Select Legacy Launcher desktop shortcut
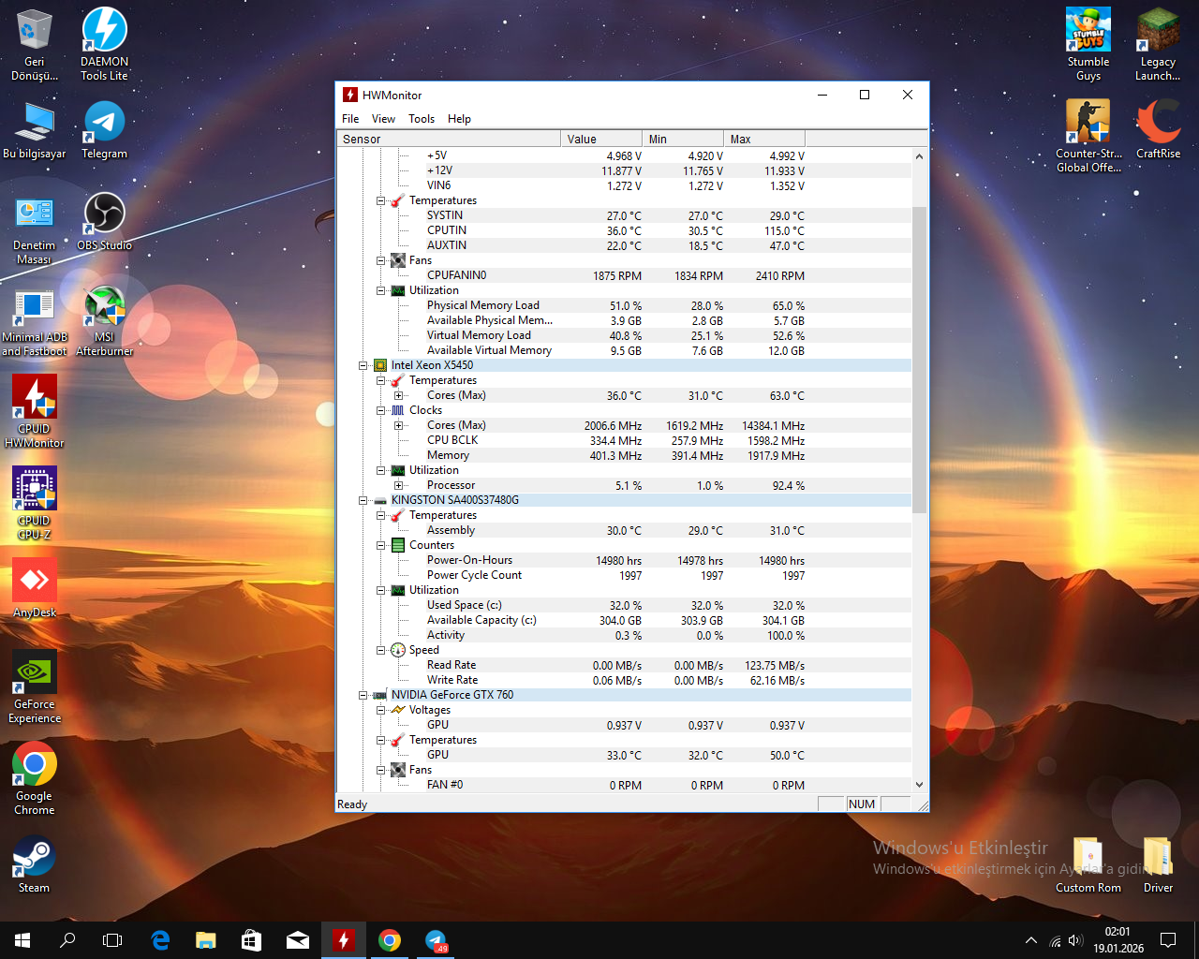Viewport: 1199px width, 959px height. coord(1158,45)
